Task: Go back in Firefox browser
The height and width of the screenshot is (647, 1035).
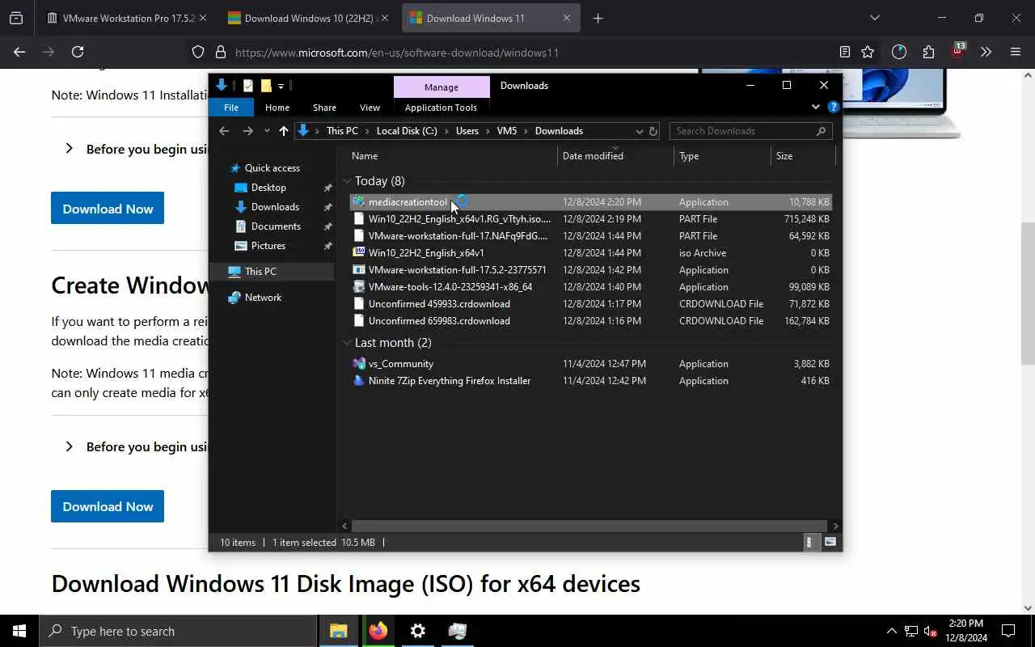Action: pyautogui.click(x=19, y=52)
